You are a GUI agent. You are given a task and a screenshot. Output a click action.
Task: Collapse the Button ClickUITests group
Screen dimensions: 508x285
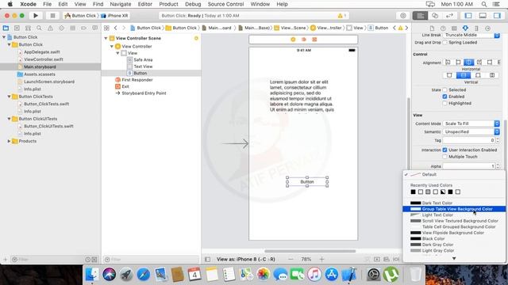(9, 119)
